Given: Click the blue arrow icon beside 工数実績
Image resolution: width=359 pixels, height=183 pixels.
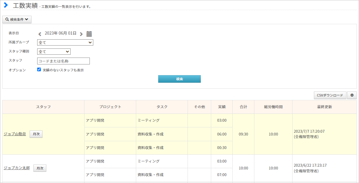Looking at the screenshot, I should 6,5.
